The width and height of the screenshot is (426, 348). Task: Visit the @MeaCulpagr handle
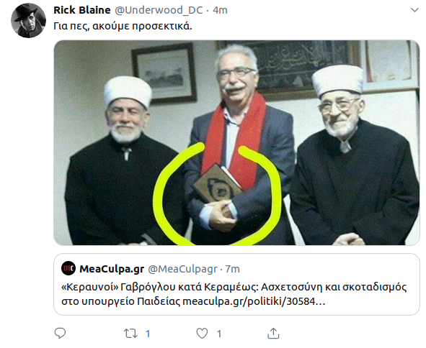coord(182,269)
